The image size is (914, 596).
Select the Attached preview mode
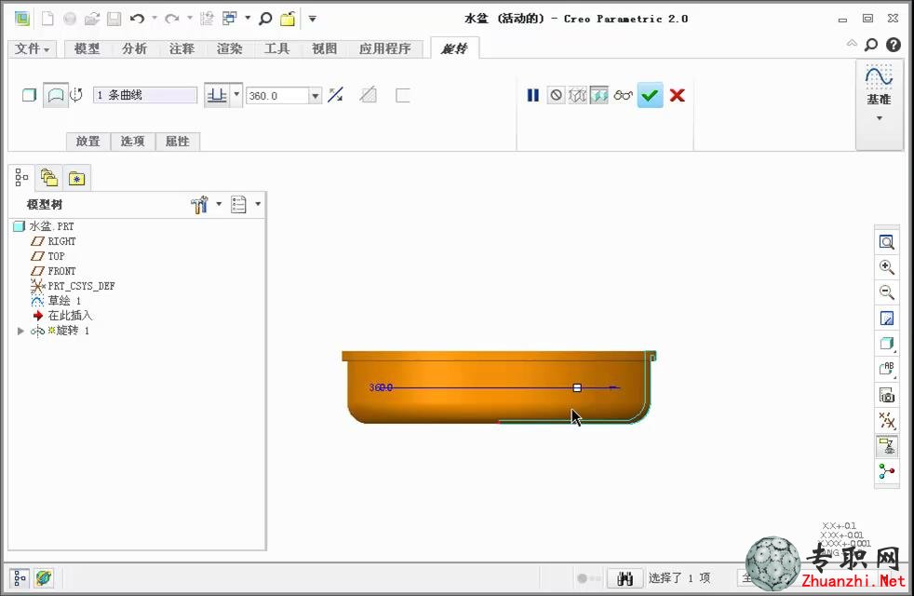(599, 95)
